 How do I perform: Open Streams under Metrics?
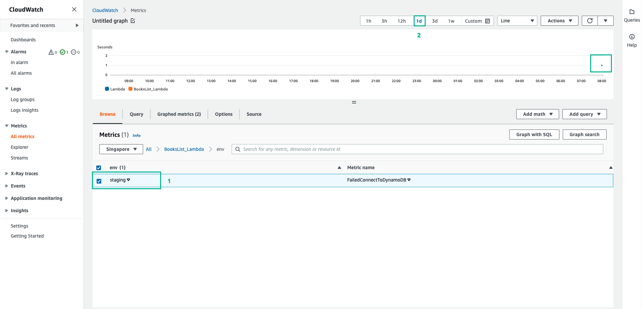tap(19, 158)
